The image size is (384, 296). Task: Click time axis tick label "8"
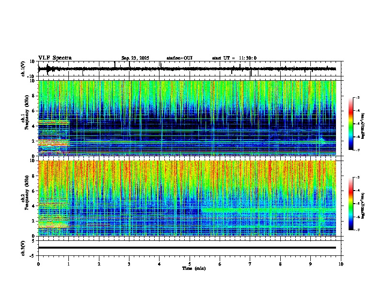point(280,264)
